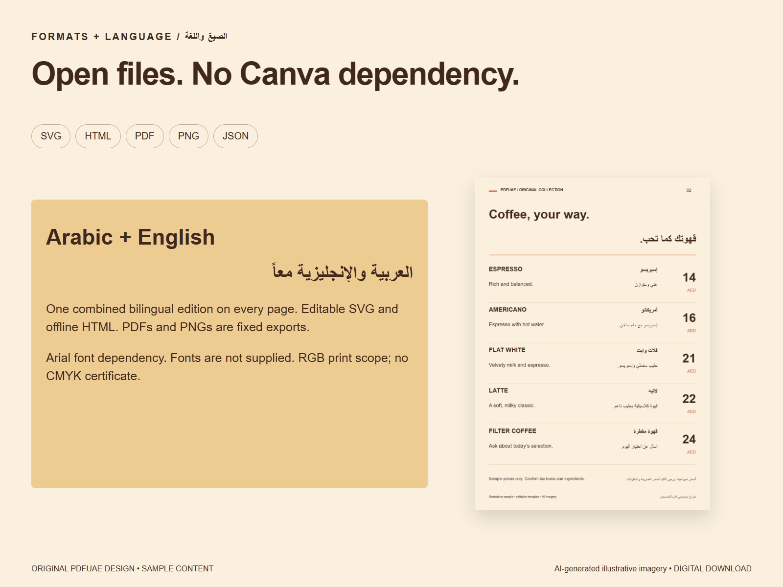Click the 'Sample prices only' footnote
Screen dimensions: 783x587
pyautogui.click(x=537, y=479)
